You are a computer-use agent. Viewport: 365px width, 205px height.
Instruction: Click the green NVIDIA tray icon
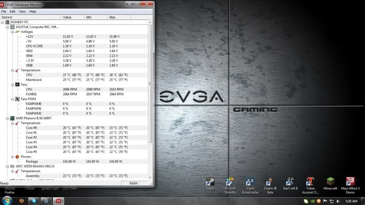(312, 201)
